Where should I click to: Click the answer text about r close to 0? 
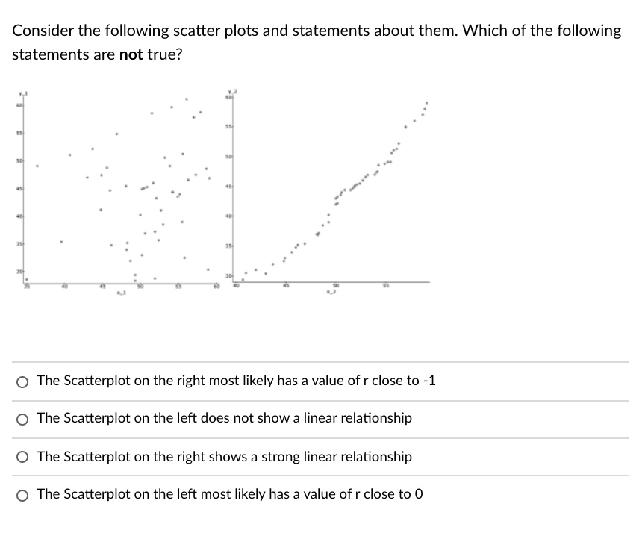228,494
